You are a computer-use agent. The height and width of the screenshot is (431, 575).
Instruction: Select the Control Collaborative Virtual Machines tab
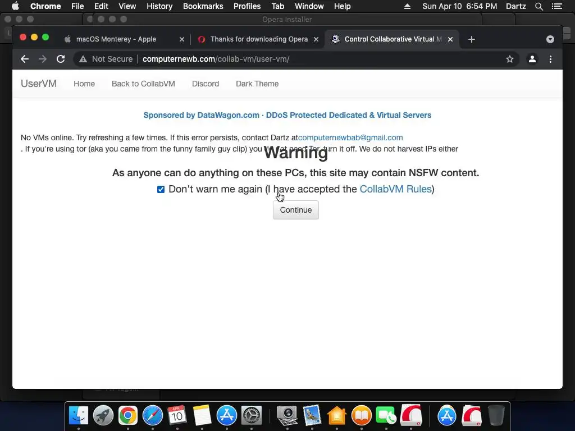[393, 39]
